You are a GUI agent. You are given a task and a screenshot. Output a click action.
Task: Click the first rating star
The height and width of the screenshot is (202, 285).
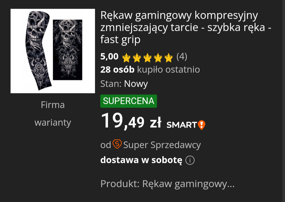[126, 58]
